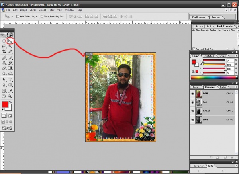Viewport: 239px width, 174px height.
Task: Select the Slice tool
Action: click(x=10, y=51)
